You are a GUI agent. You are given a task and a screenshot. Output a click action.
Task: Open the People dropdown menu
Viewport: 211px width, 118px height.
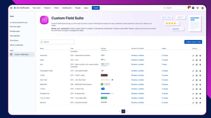[78, 8]
